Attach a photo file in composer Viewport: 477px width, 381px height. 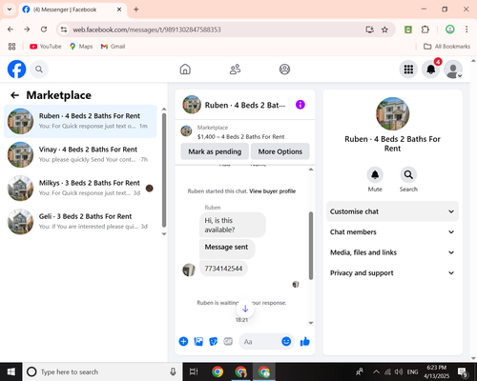(x=198, y=341)
